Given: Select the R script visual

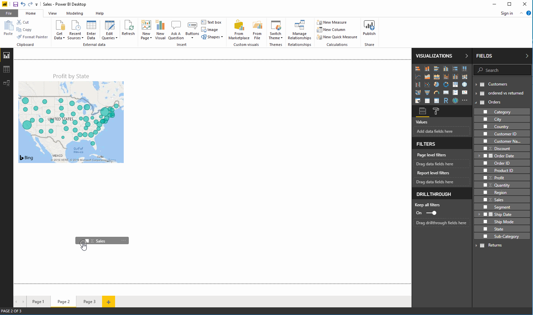Looking at the screenshot, I should (x=446, y=100).
